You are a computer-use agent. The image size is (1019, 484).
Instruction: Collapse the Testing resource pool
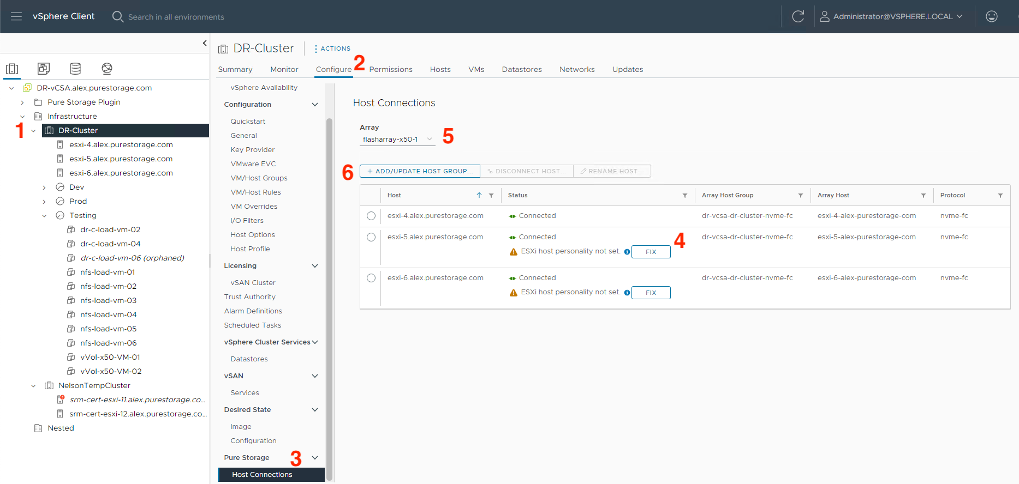[44, 215]
